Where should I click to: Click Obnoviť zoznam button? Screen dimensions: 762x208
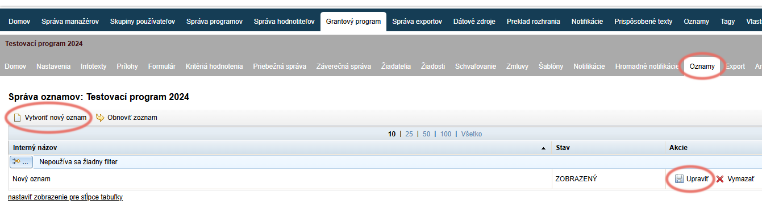coord(127,118)
